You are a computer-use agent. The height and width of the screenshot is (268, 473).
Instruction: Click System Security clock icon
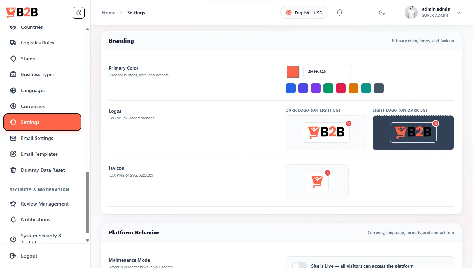[x=13, y=239]
